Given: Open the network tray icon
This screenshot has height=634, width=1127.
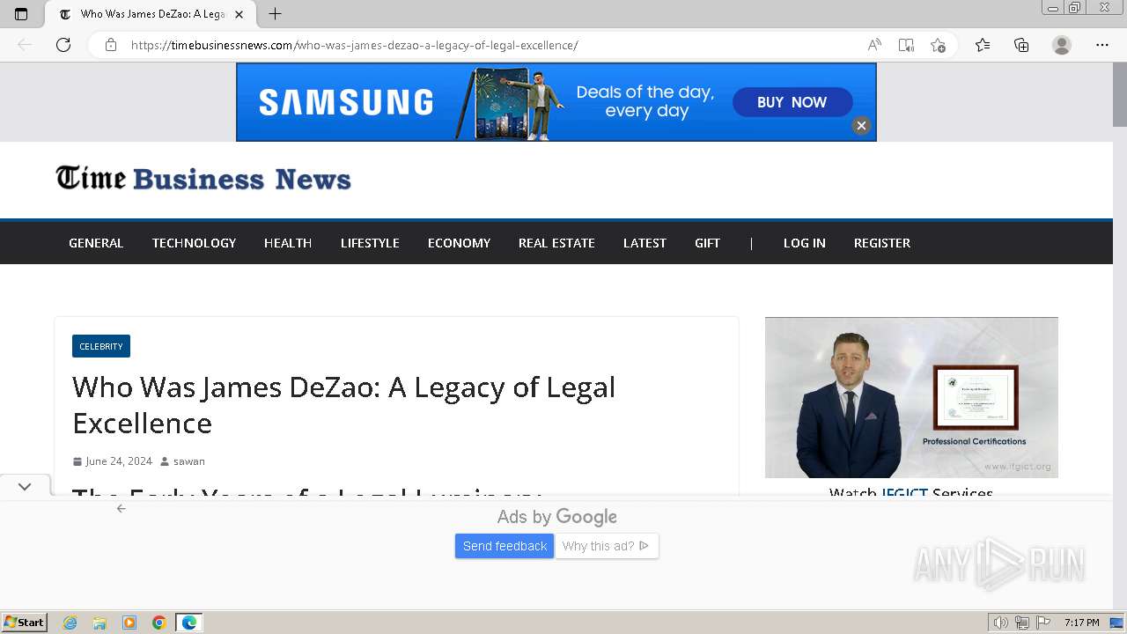Looking at the screenshot, I should click(1021, 623).
